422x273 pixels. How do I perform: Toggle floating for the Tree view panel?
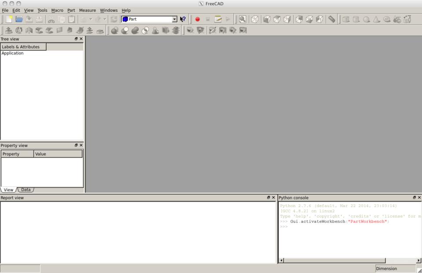[76, 39]
